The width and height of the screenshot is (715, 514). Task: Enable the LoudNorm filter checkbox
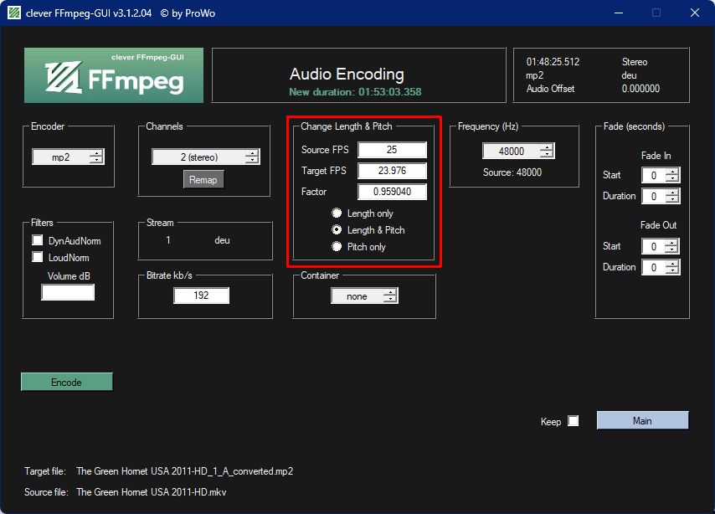click(x=38, y=257)
